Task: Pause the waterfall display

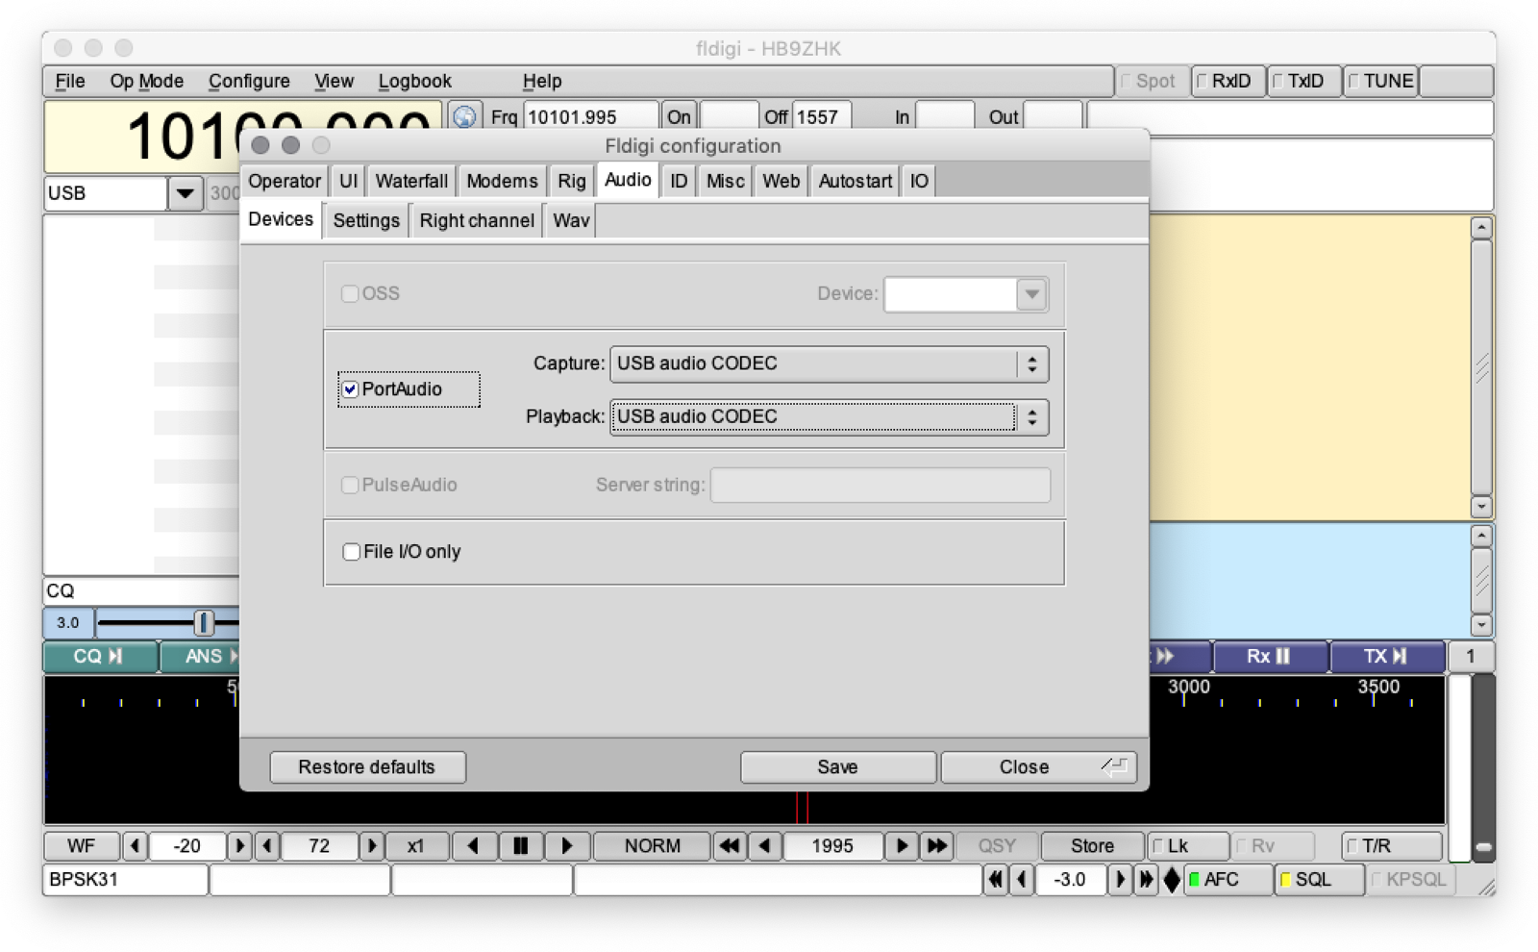Action: (x=520, y=846)
